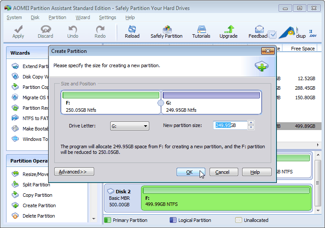The image size is (325, 228).
Task: Click the green F: partition bar in dialog
Action: click(111, 95)
